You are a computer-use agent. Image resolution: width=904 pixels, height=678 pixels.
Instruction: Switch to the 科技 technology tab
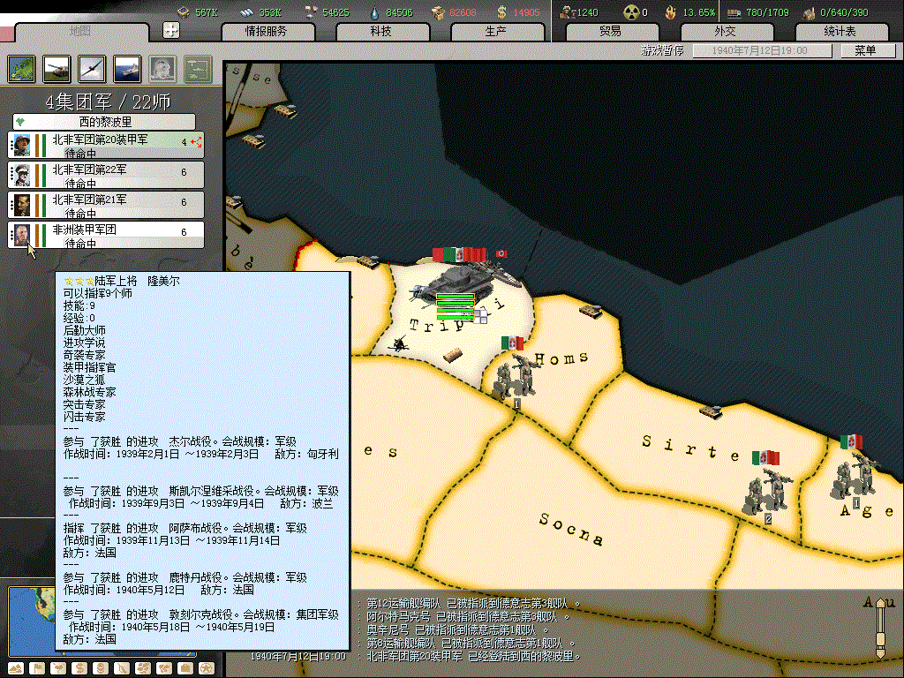(x=380, y=32)
